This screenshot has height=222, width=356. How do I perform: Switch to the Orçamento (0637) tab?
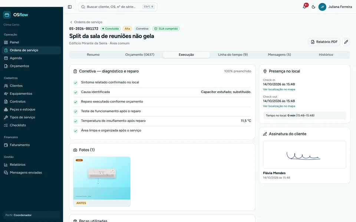pos(140,55)
